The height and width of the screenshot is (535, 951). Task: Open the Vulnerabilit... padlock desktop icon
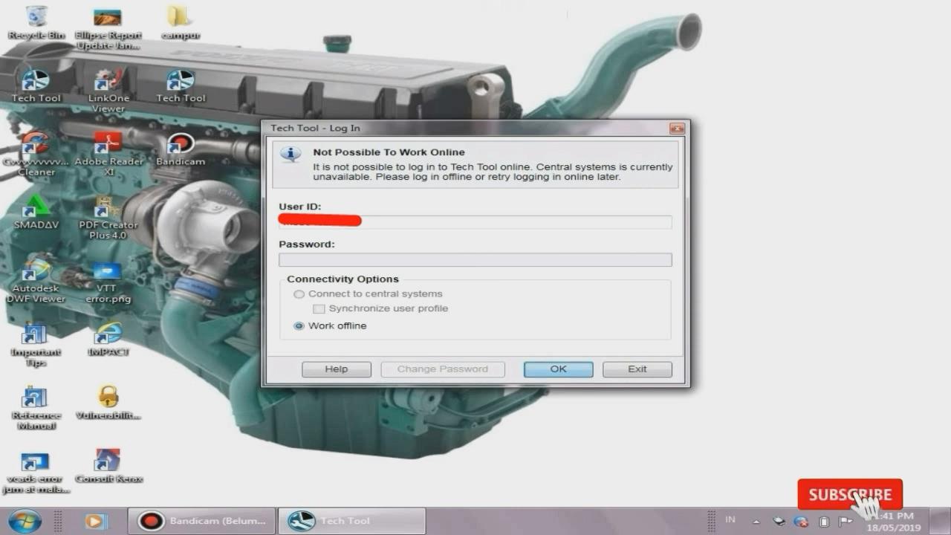pos(108,402)
